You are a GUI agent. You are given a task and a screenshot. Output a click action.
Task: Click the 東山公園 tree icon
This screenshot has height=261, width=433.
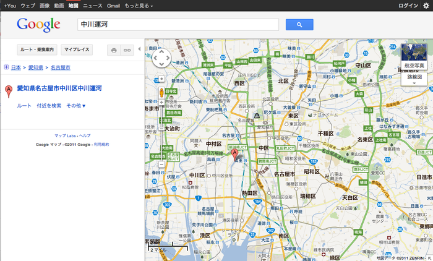(348, 154)
